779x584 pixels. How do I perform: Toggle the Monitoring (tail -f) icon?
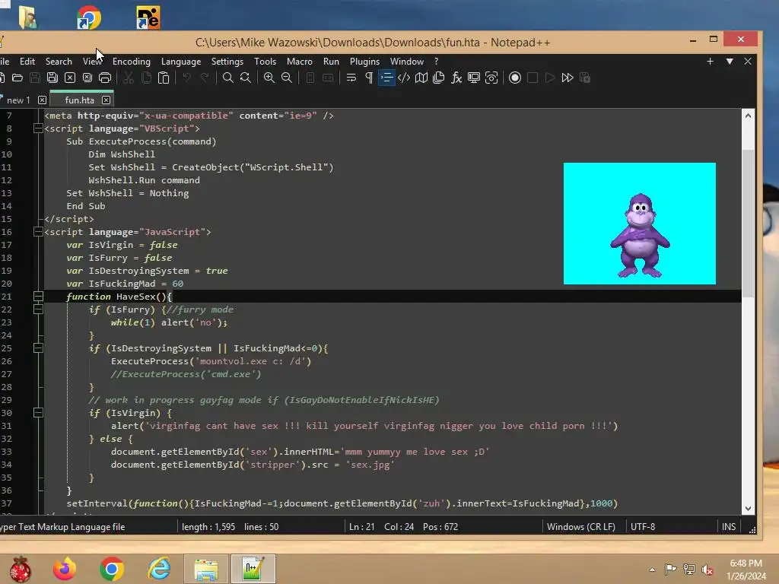tap(491, 78)
